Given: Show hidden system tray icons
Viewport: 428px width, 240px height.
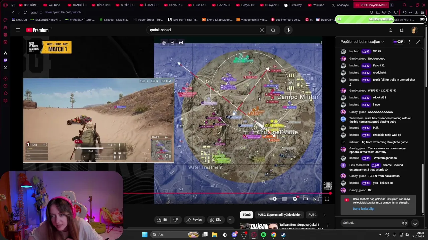Looking at the screenshot, I should (x=380, y=235).
